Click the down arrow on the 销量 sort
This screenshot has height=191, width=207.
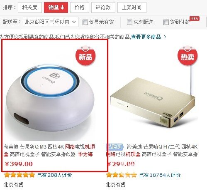tap(63, 7)
